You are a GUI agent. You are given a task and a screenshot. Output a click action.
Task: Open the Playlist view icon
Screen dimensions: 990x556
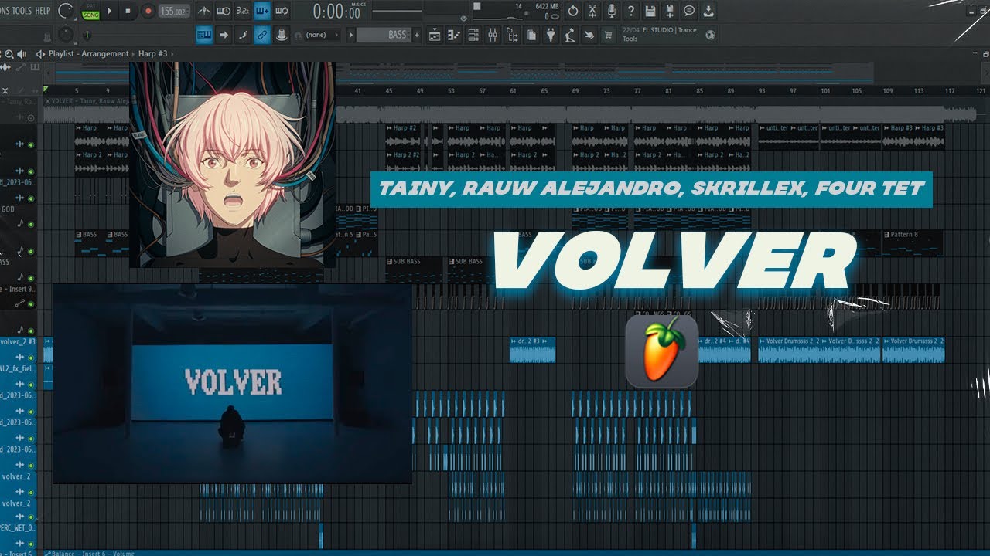coord(435,36)
